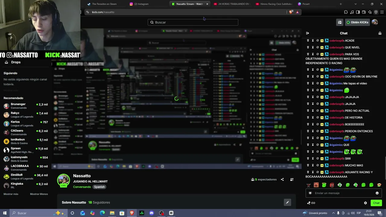Click the channel points infinity icon
The height and width of the screenshot is (217, 386).
[312, 203]
